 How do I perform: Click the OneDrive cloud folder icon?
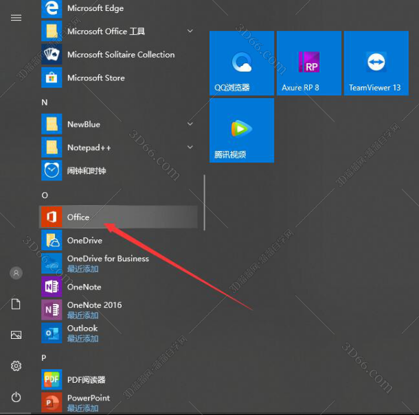click(x=52, y=240)
